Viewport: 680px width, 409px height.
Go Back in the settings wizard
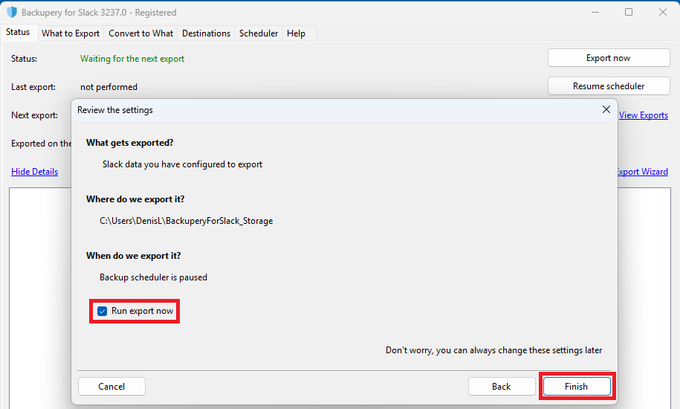point(502,387)
